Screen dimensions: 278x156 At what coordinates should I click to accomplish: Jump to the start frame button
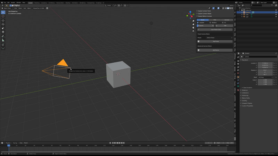coord(113,143)
